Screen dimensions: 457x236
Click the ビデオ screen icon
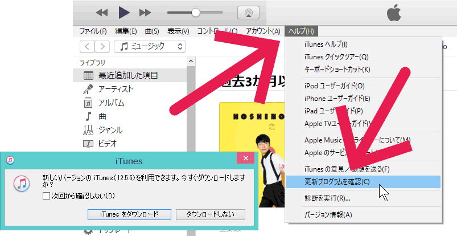tap(88, 144)
